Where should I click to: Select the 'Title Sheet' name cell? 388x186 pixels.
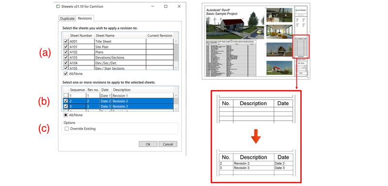(x=120, y=42)
